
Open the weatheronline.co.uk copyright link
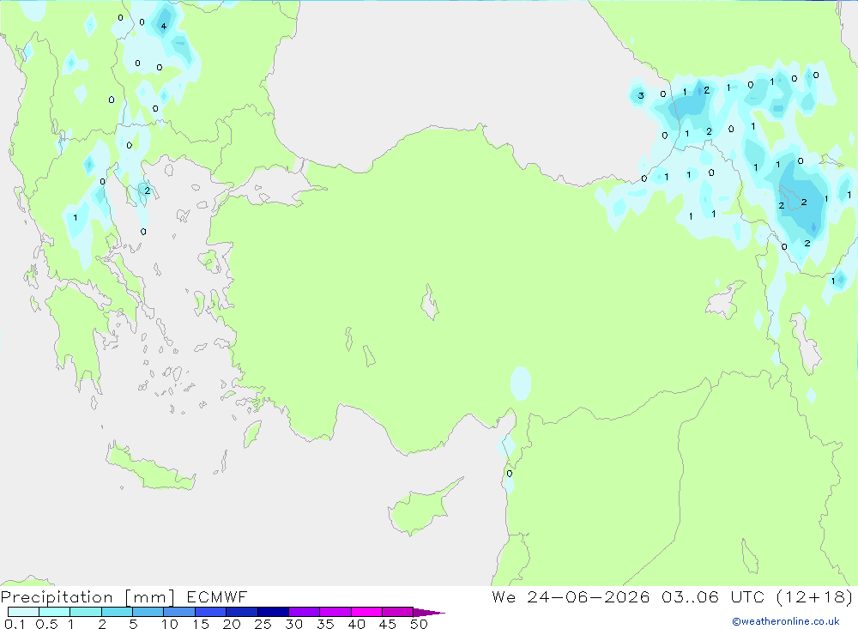point(786,621)
